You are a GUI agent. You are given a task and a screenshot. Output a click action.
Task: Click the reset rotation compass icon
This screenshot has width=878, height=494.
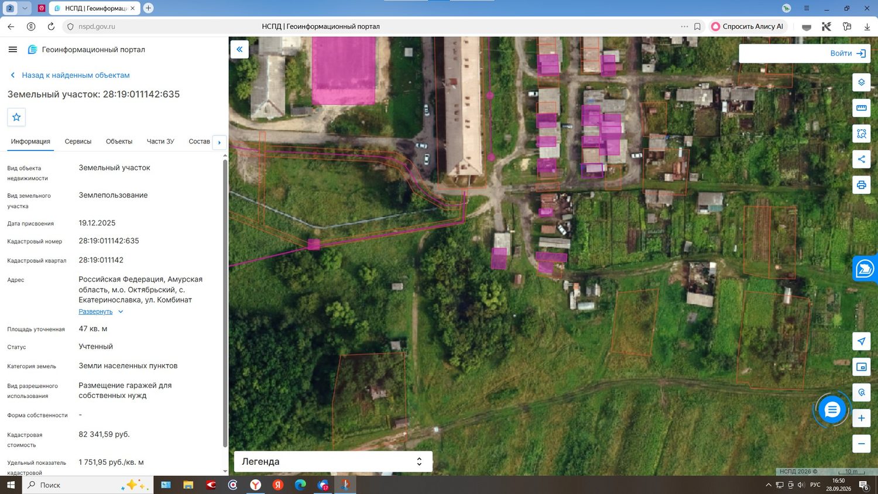tap(861, 392)
